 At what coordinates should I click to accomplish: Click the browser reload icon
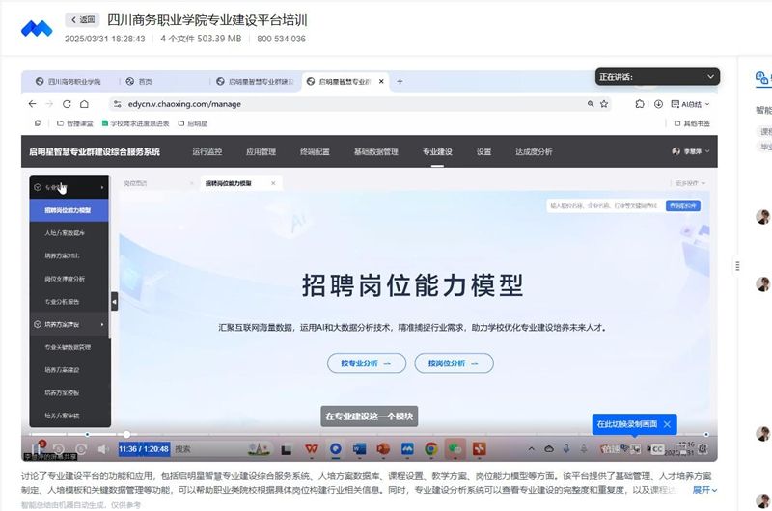(x=67, y=103)
